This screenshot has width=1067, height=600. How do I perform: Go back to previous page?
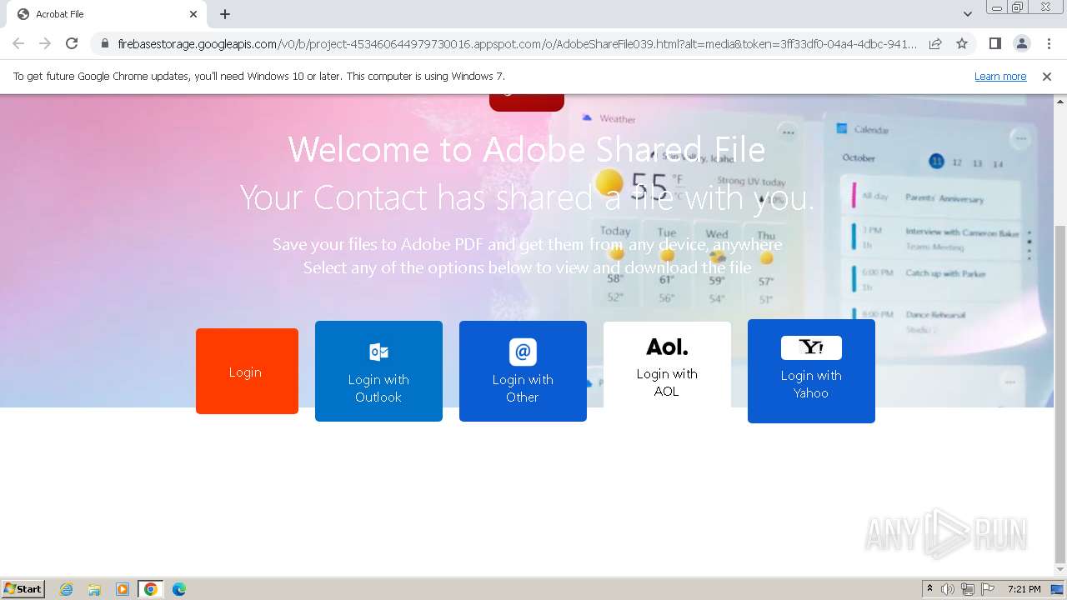pos(18,43)
